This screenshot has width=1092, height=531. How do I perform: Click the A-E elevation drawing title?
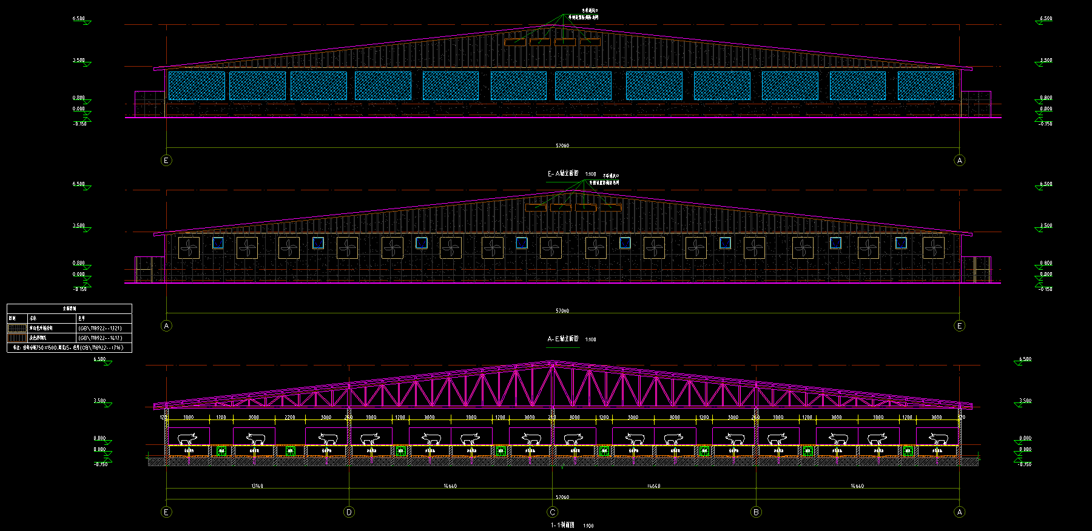(x=564, y=339)
